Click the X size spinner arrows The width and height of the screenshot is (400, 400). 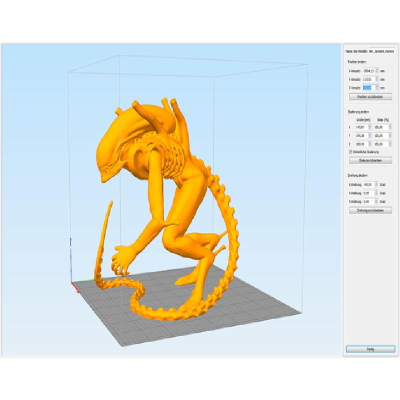(370, 127)
